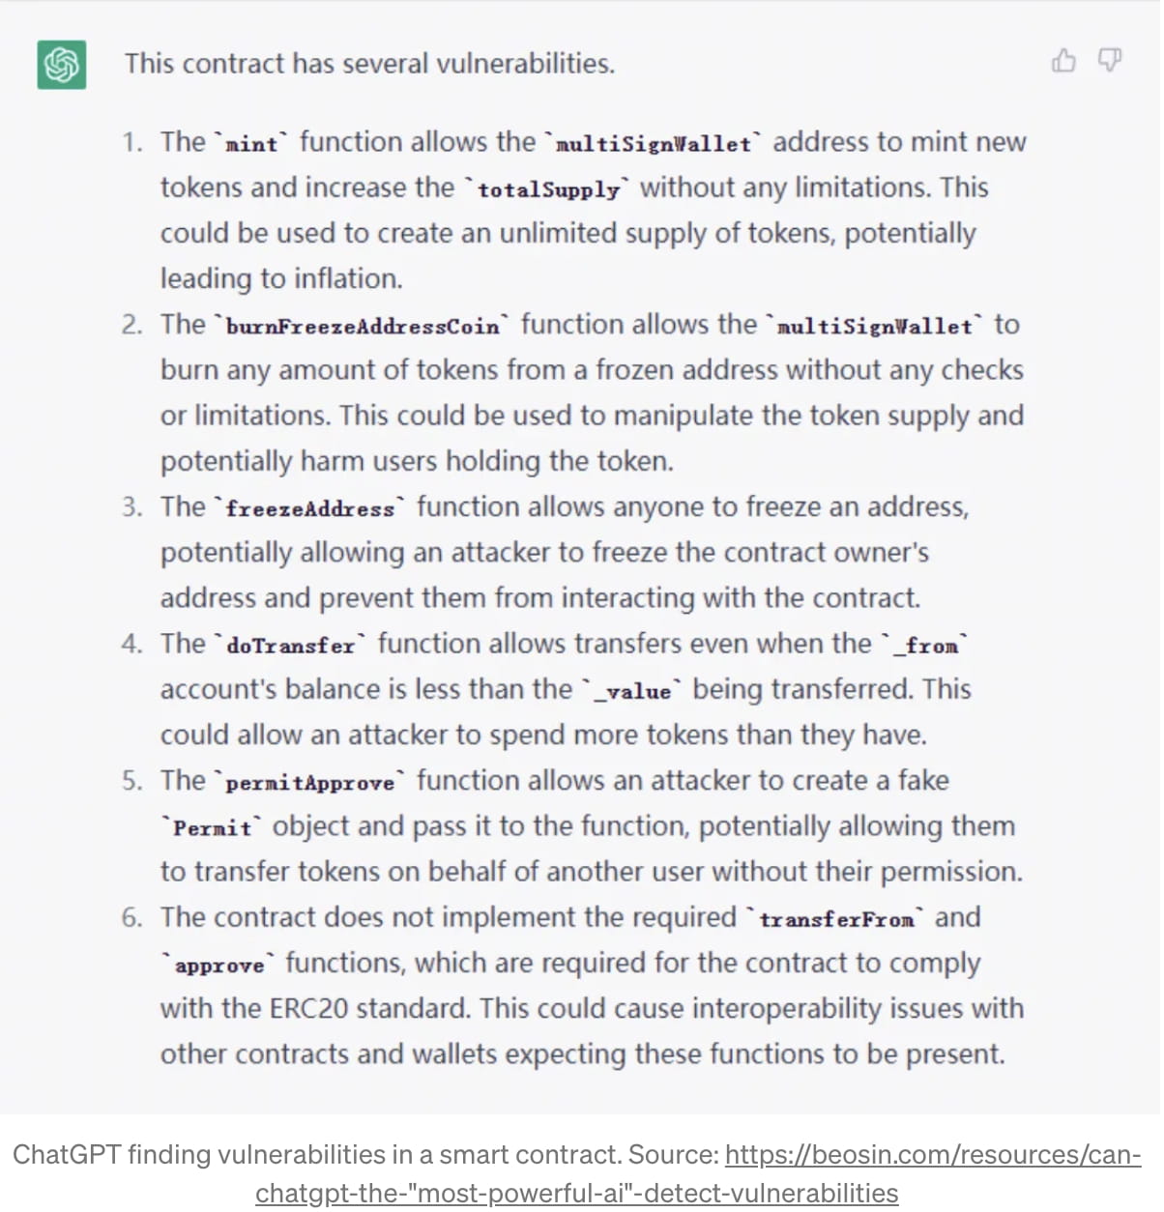
Task: Click the `transferFrom` code term
Action: tap(836, 919)
